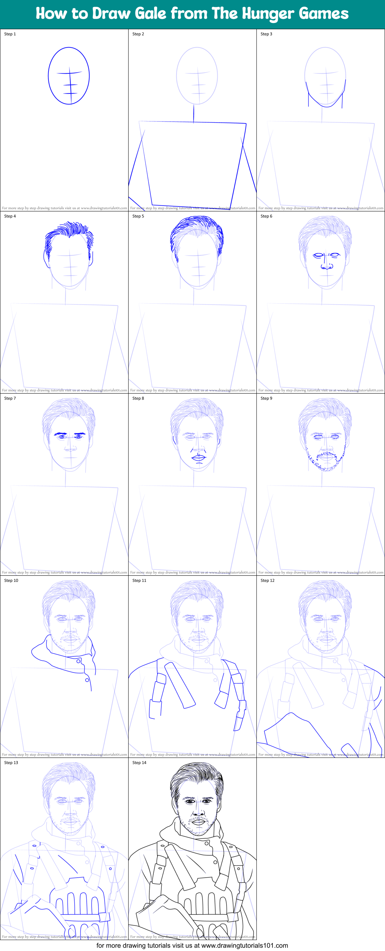Click the title 'How to Draw Gale from The Hunger Games'
The width and height of the screenshot is (385, 951).
[192, 14]
